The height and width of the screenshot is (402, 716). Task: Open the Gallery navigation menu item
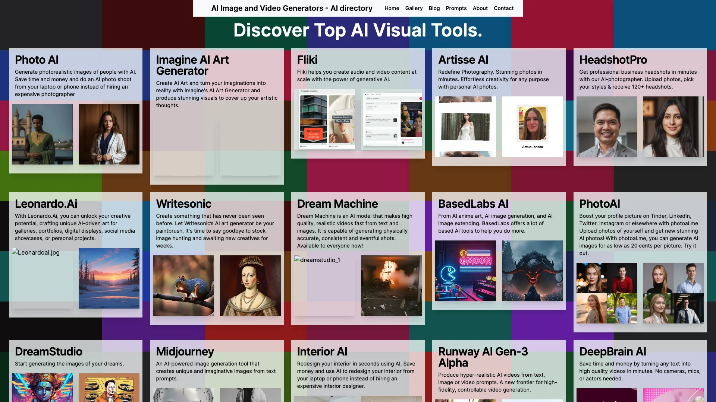click(x=414, y=8)
